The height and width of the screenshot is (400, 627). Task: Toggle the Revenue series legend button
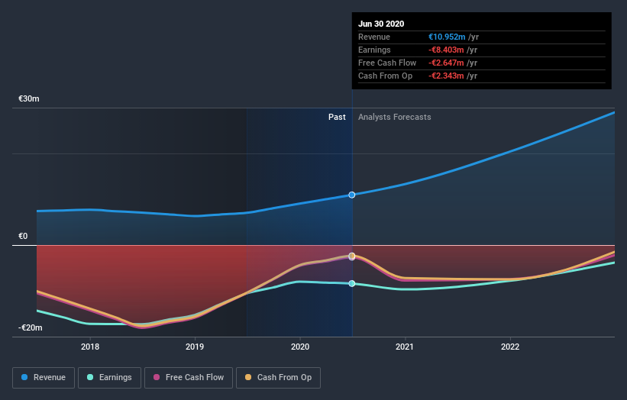pyautogui.click(x=44, y=378)
